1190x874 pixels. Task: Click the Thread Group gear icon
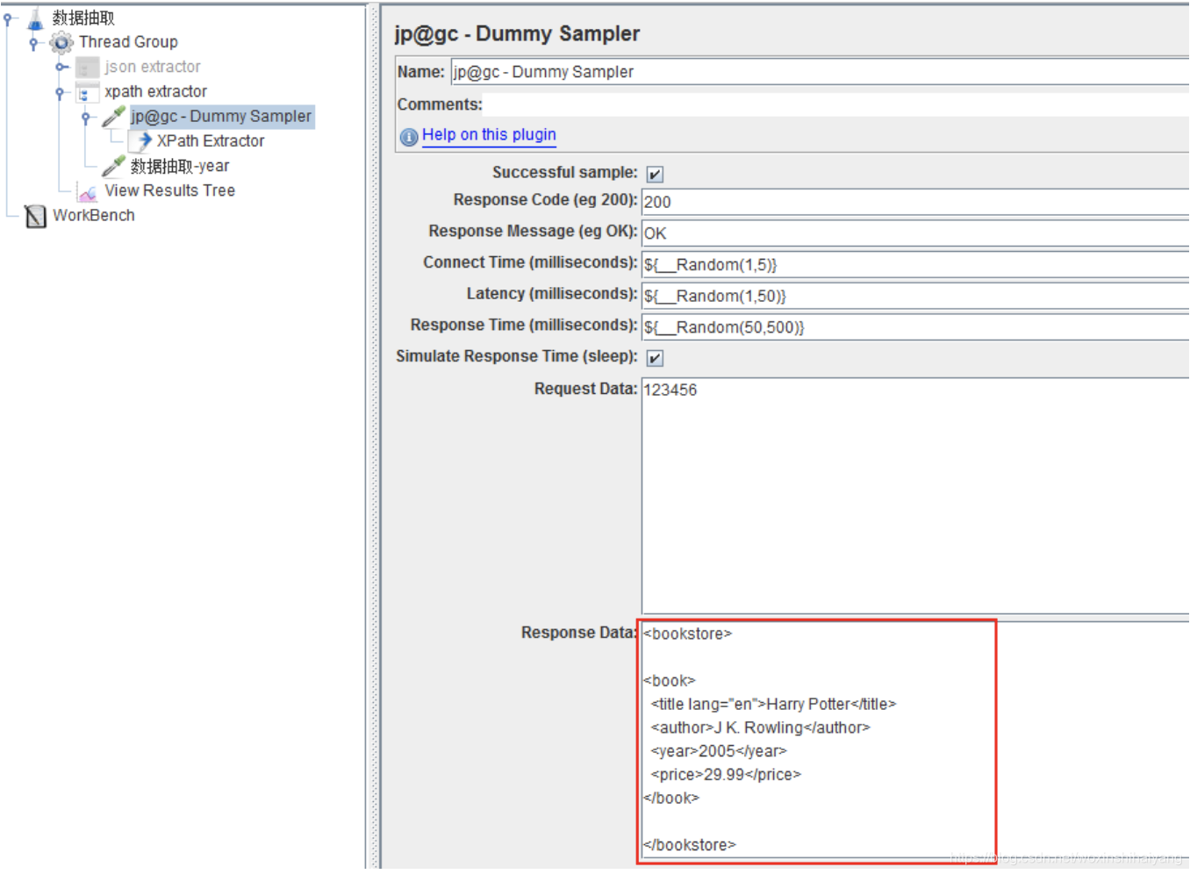pos(61,42)
